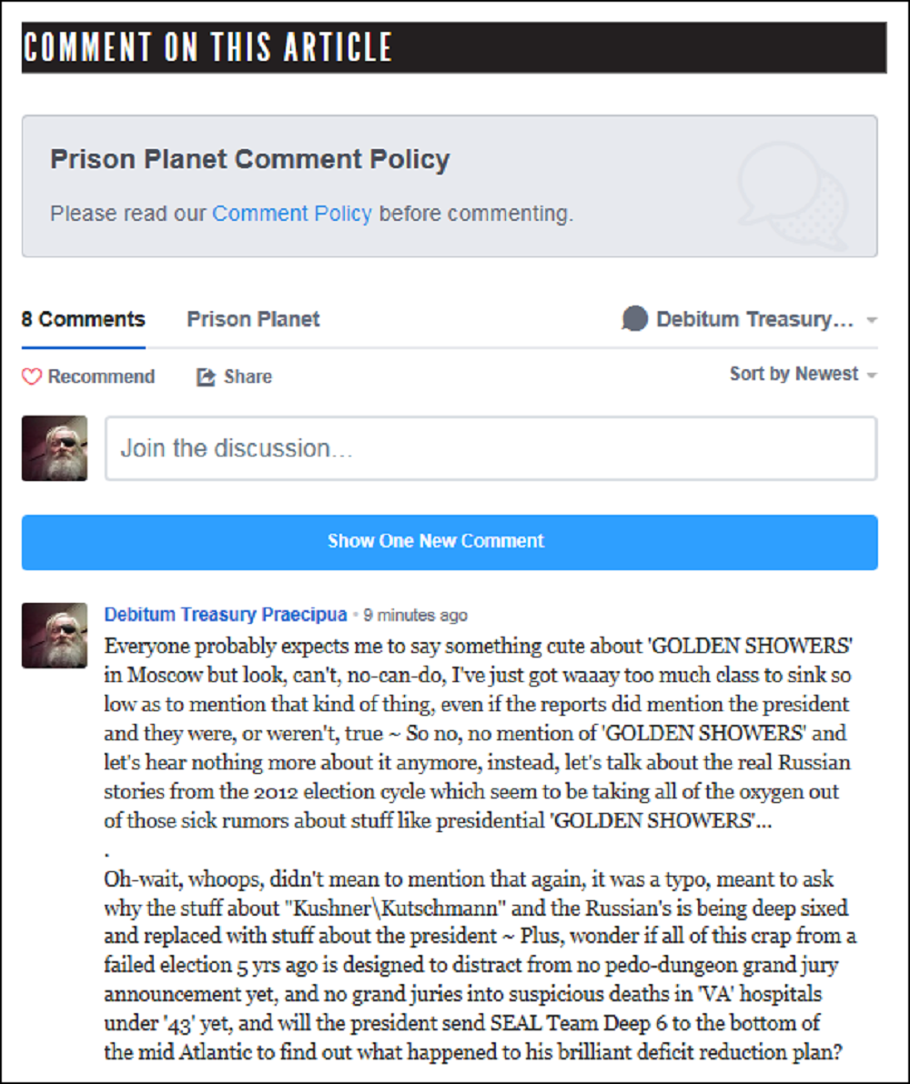Viewport: 910px width, 1084px height.
Task: Click the Comment On This Article header bar
Action: 453,47
